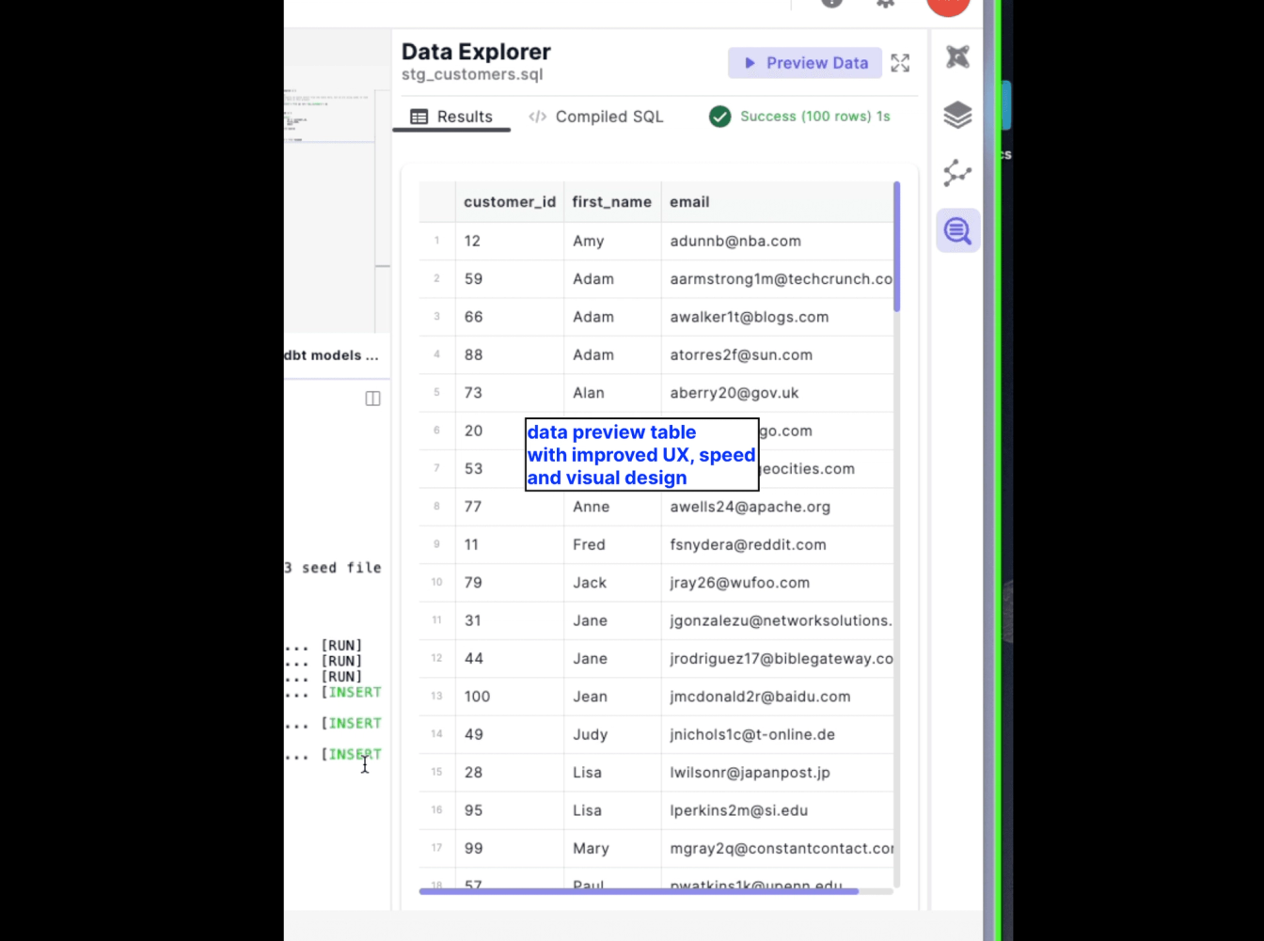Select the fsnydera@reddit.com cell

coord(777,545)
